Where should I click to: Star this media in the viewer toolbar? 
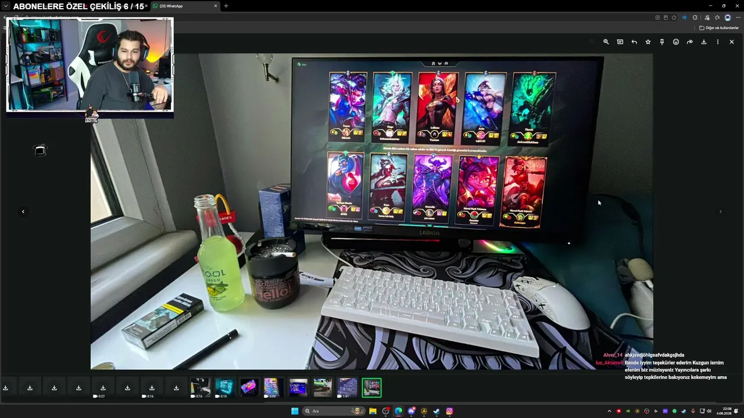pyautogui.click(x=648, y=42)
